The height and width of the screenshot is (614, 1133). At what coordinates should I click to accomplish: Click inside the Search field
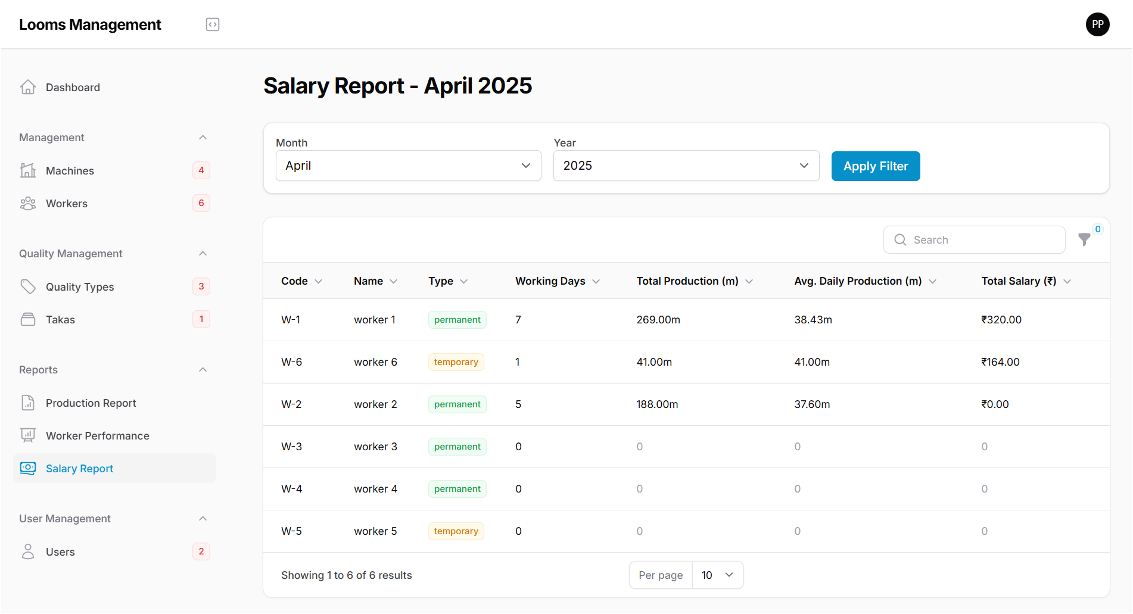click(x=974, y=239)
